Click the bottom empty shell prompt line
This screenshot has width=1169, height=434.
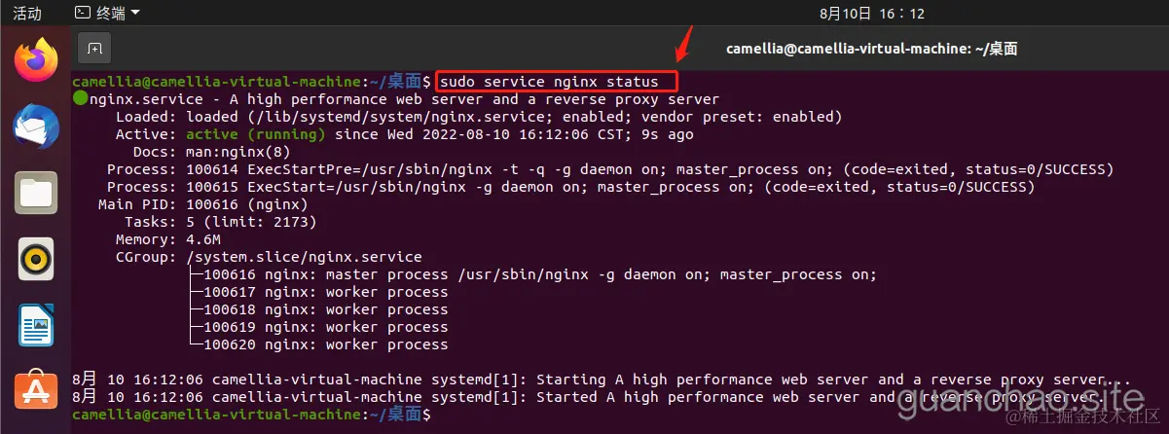tap(251, 415)
